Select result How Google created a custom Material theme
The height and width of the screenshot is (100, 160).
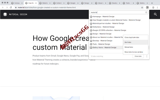click(119, 20)
